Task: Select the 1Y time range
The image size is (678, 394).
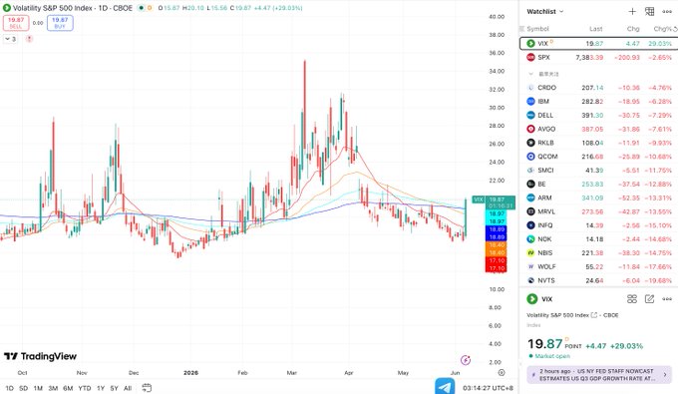Action: click(101, 388)
